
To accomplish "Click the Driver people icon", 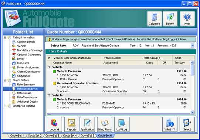I will click(x=14, y=59).
